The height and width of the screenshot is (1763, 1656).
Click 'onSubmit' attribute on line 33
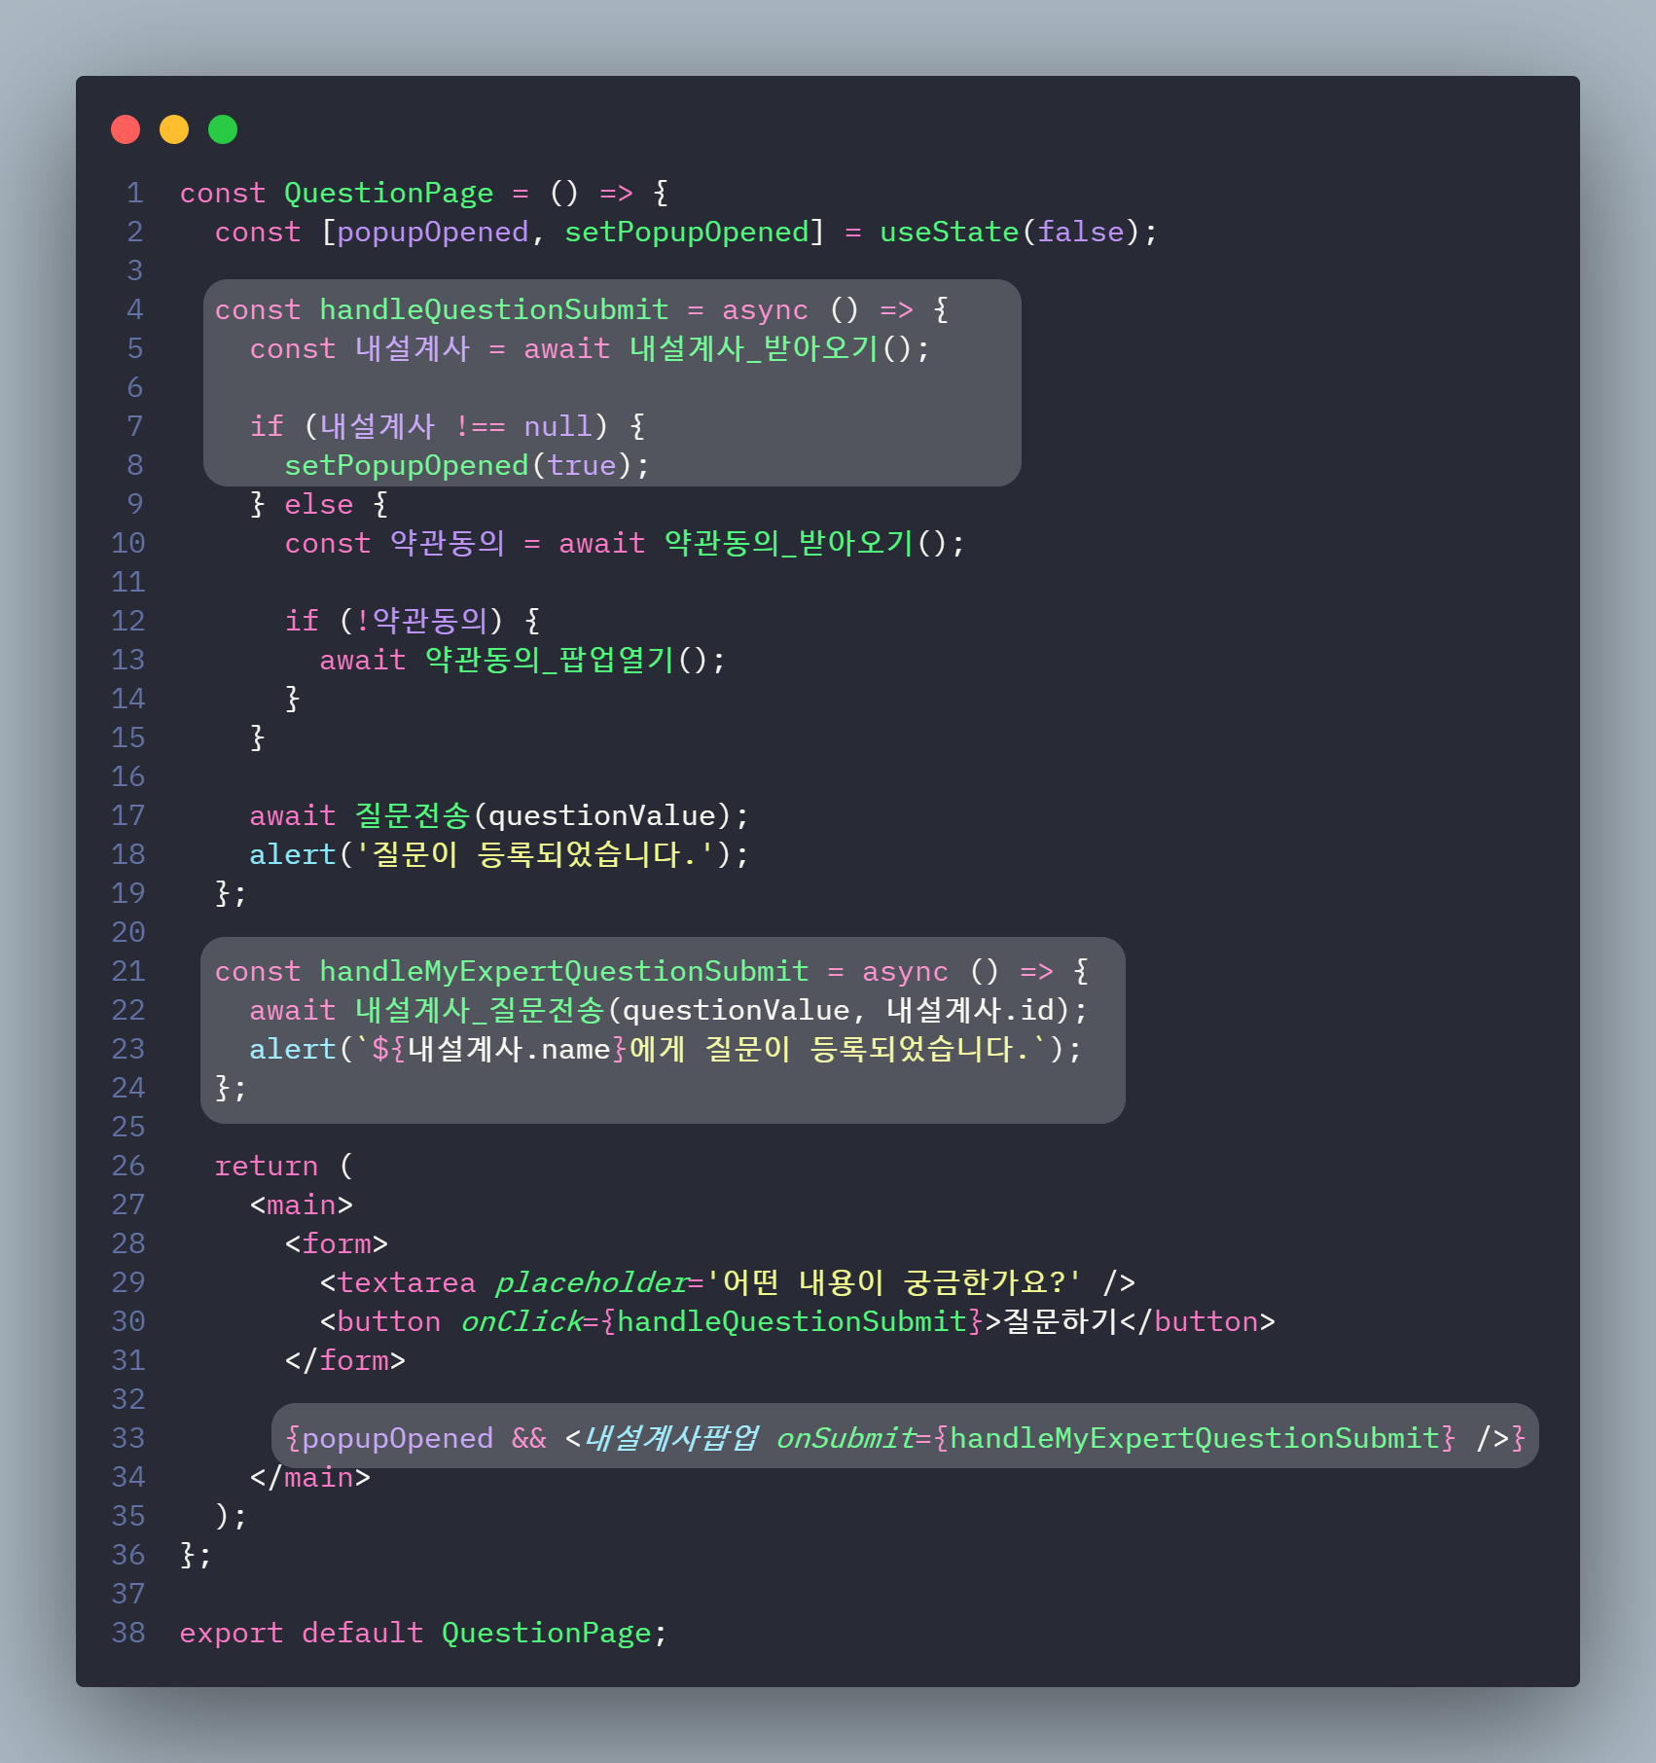[x=845, y=1439]
